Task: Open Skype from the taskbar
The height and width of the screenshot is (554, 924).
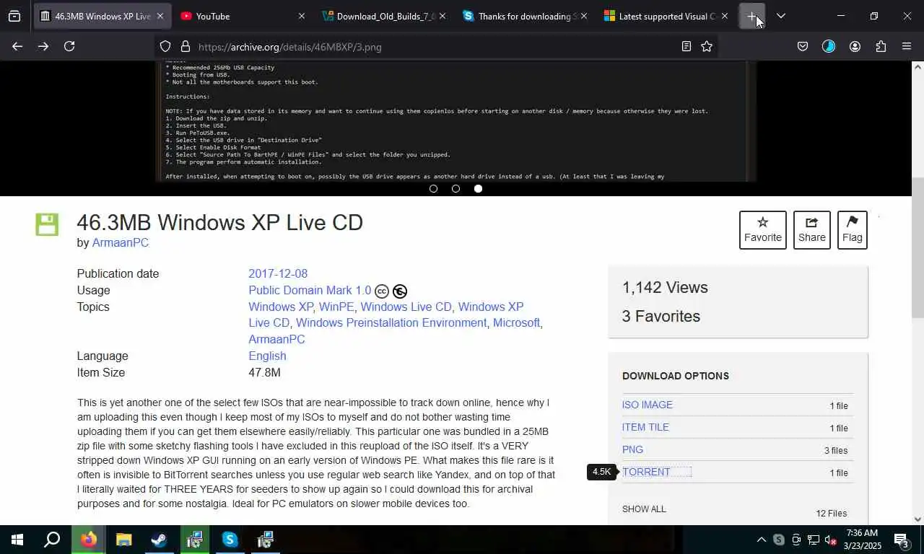Action: tap(230, 540)
